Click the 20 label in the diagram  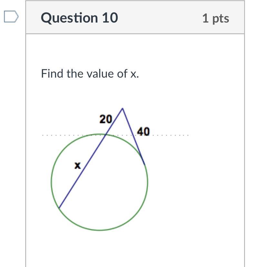click(106, 119)
